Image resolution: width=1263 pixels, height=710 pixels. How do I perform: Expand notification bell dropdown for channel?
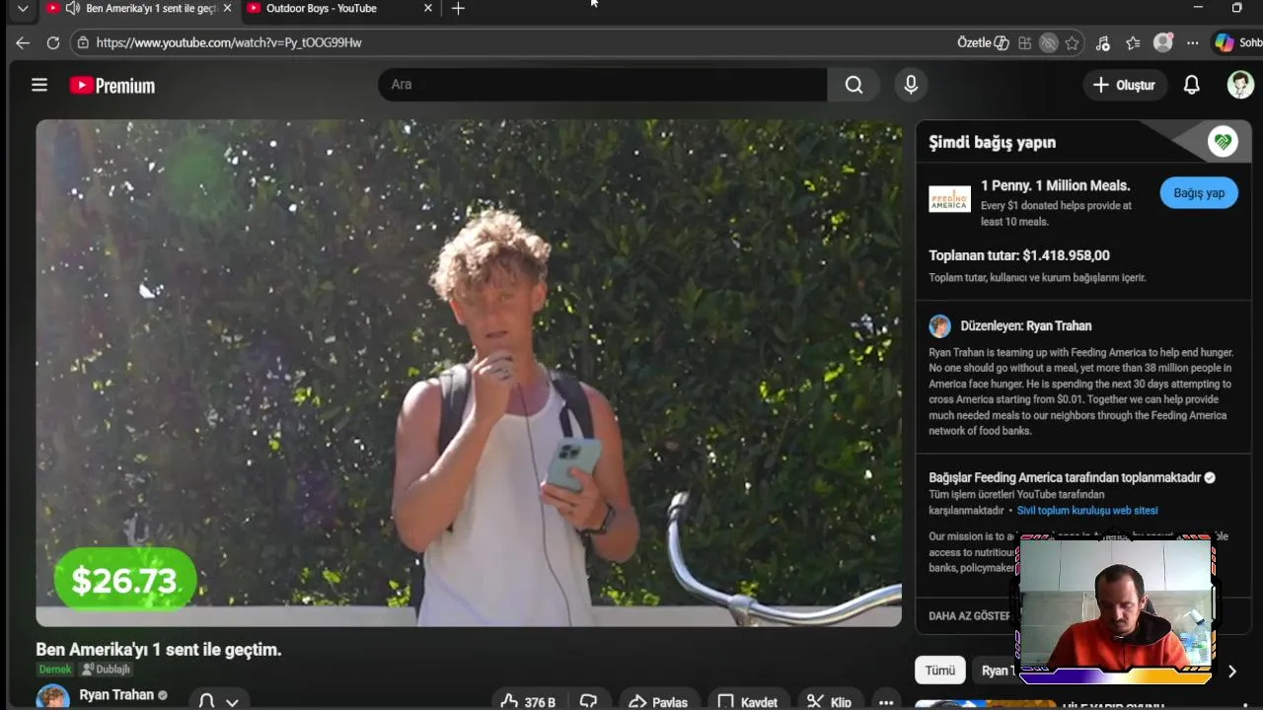pos(219,702)
